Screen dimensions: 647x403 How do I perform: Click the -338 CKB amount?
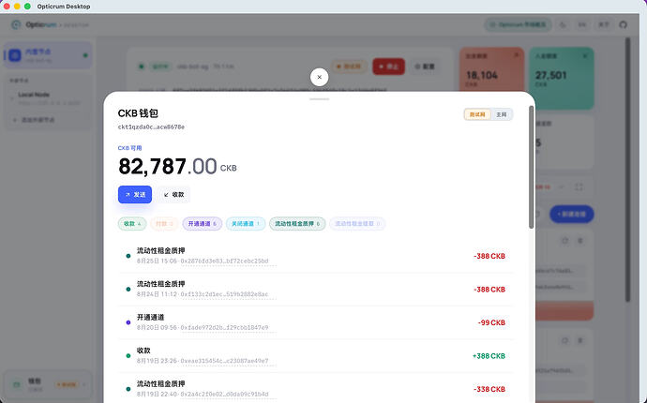(489, 389)
